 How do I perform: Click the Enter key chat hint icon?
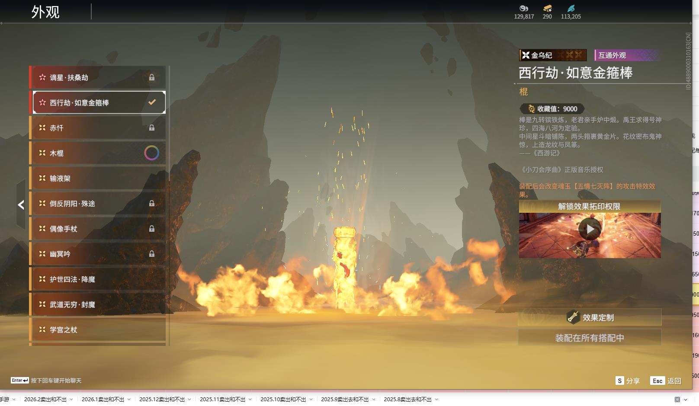[20, 380]
